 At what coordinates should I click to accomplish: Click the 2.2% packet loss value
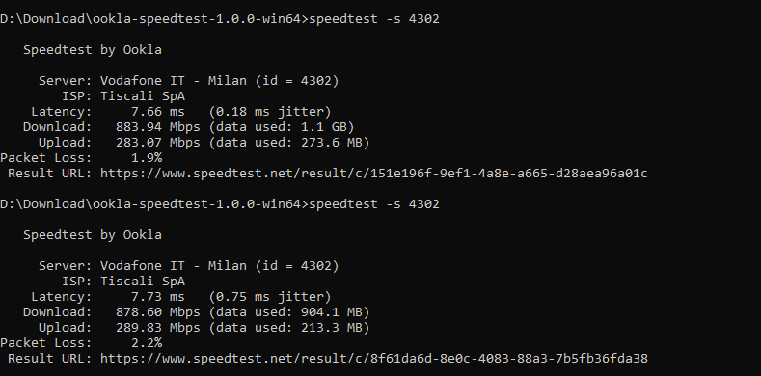tap(147, 343)
